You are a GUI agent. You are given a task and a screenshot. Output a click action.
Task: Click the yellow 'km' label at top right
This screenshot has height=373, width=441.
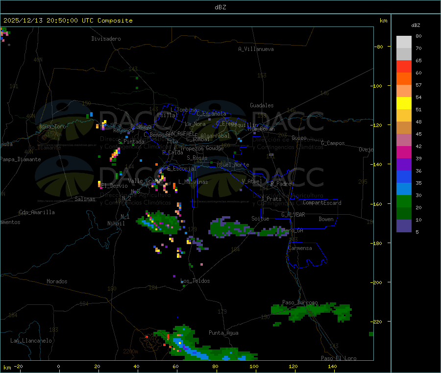(x=384, y=21)
